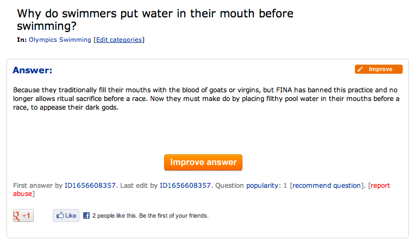Click the bold "In:" label
The height and width of the screenshot is (241, 412).
[x=22, y=40]
